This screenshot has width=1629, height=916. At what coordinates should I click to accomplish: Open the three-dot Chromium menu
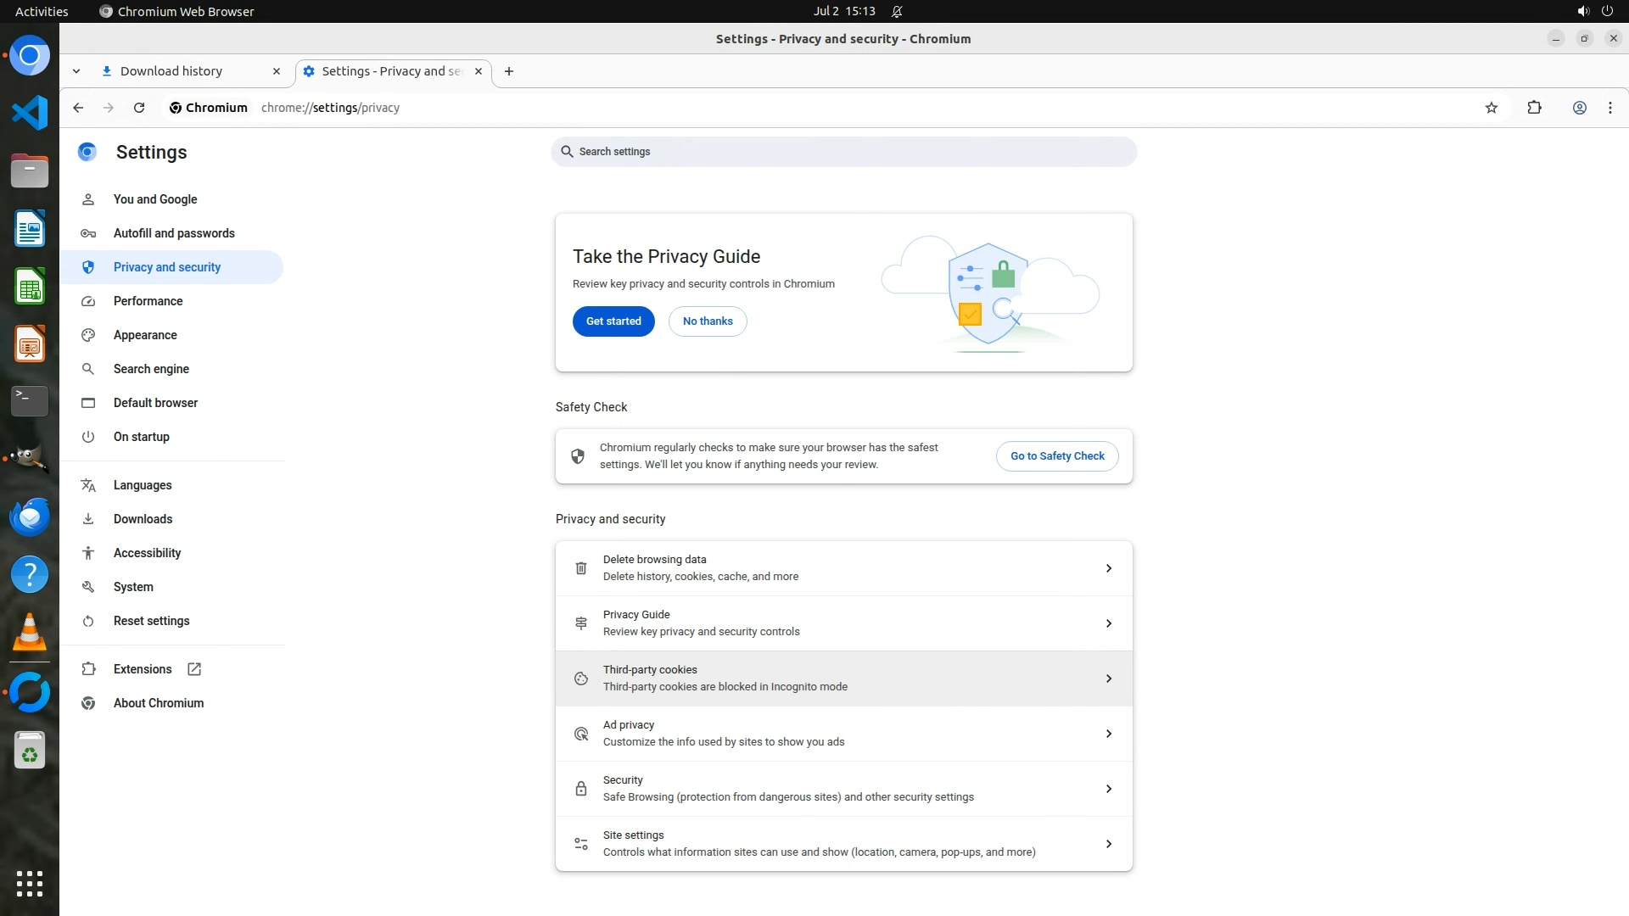pyautogui.click(x=1609, y=108)
